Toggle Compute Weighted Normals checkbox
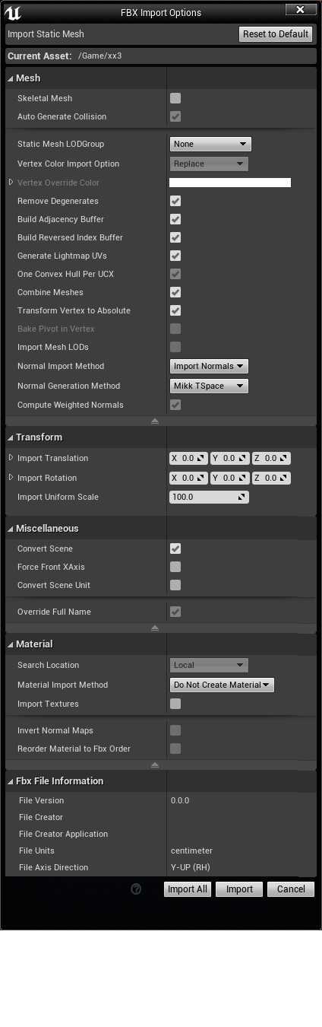 coord(175,405)
